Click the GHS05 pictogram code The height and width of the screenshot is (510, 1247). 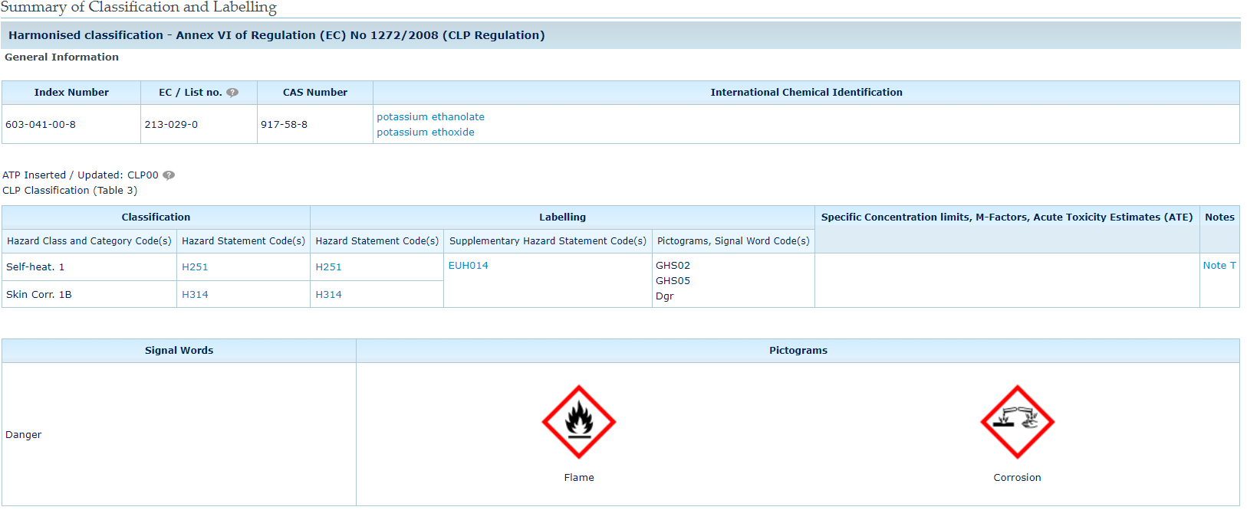click(x=673, y=281)
